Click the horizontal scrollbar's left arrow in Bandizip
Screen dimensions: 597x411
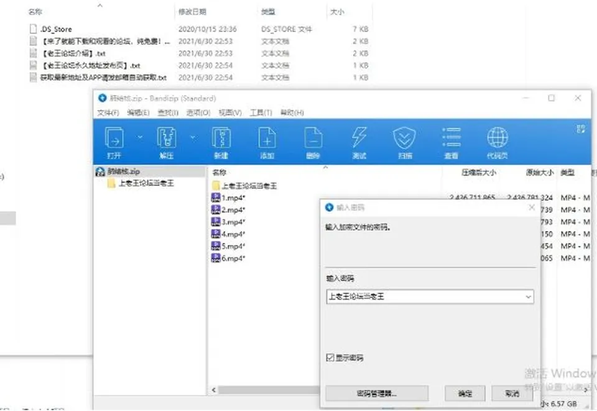tap(213, 390)
